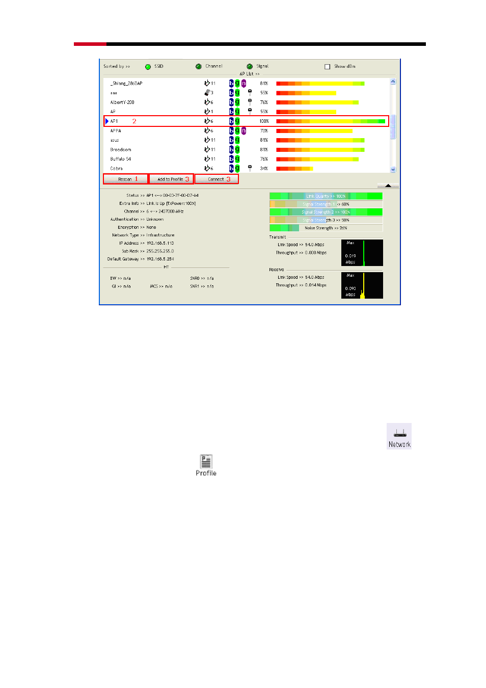Click Add to Profile button
The width and height of the screenshot is (486, 688).
pyautogui.click(x=171, y=179)
